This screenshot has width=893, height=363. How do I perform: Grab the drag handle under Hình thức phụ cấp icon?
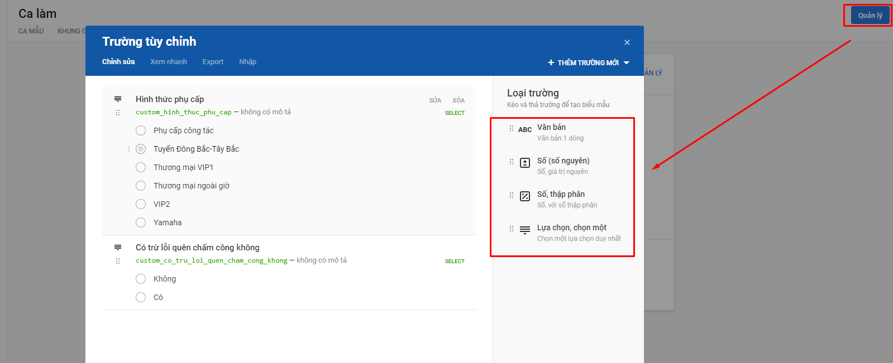(118, 113)
